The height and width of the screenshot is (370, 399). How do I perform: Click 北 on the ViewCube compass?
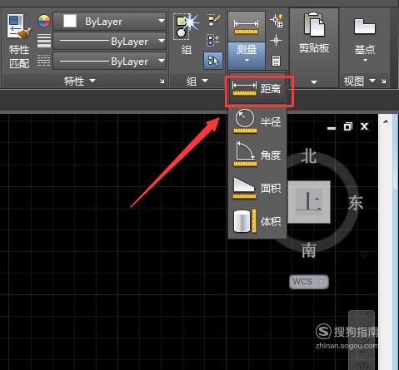tap(309, 155)
